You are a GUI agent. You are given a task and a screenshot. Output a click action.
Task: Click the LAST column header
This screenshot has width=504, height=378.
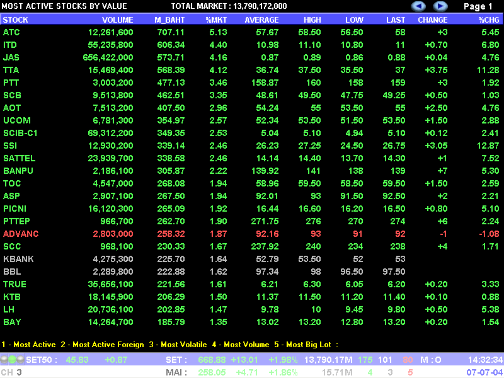click(396, 20)
